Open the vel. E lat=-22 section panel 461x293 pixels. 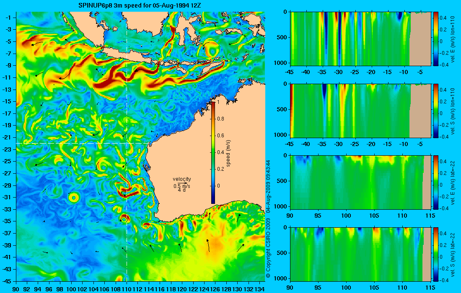point(361,182)
